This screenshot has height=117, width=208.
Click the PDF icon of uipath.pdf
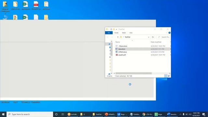tap(117, 55)
